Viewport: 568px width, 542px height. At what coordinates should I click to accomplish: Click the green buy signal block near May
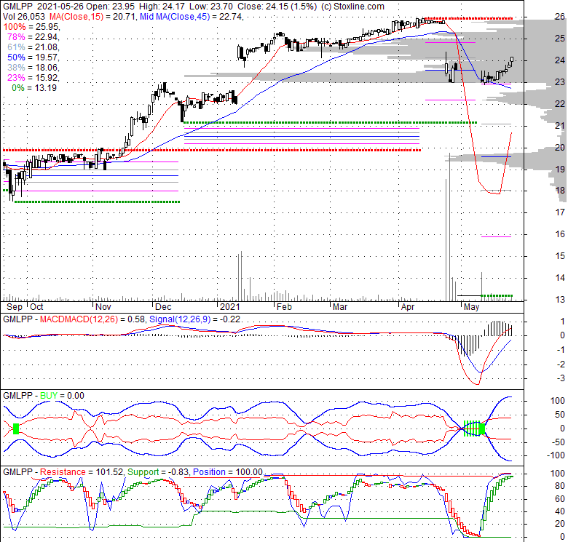pyautogui.click(x=482, y=429)
